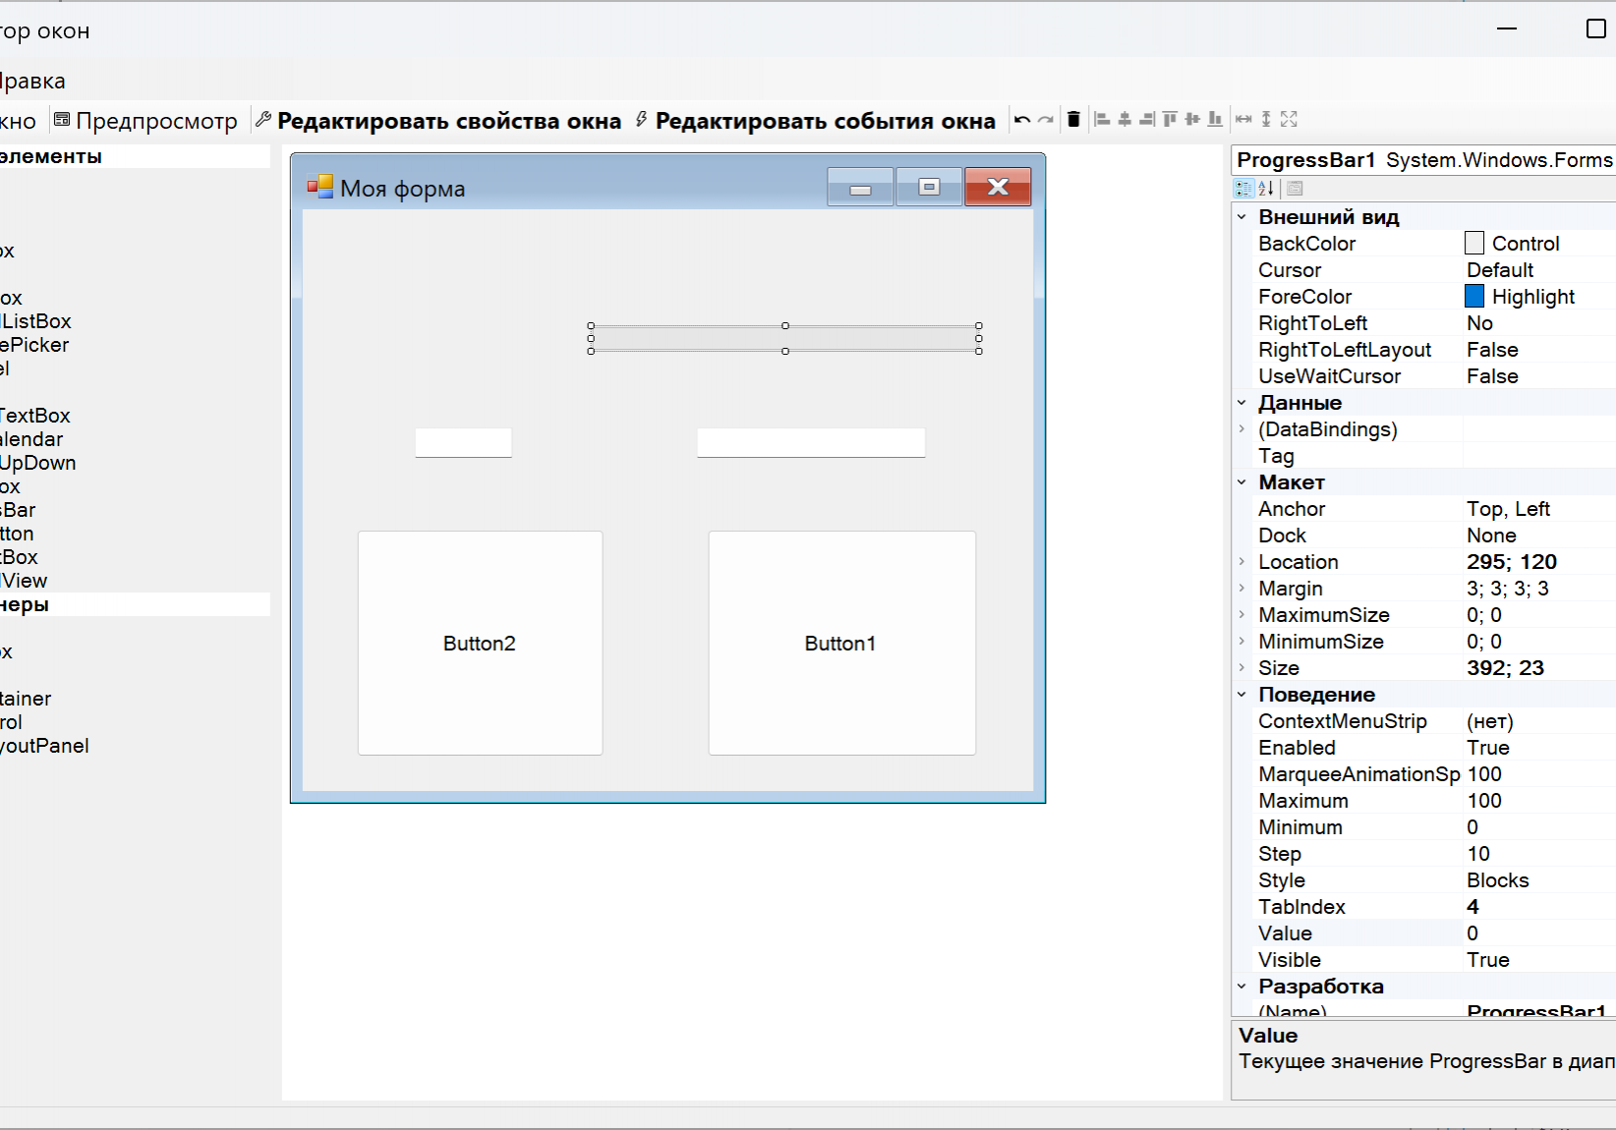Screen dimensions: 1616x1130
Task: Make selected controls the same size
Action: coord(1289,120)
